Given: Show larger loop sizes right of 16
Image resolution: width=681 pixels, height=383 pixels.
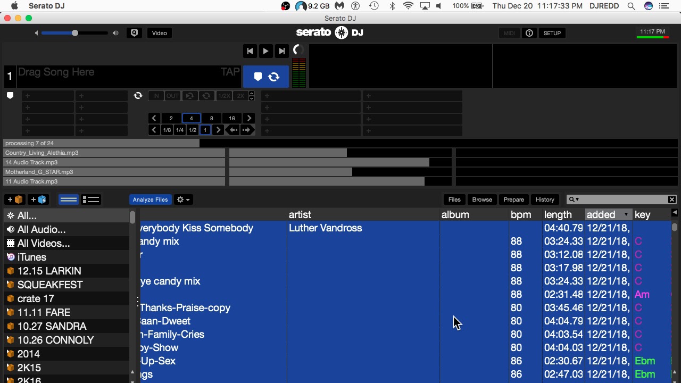Looking at the screenshot, I should point(249,118).
